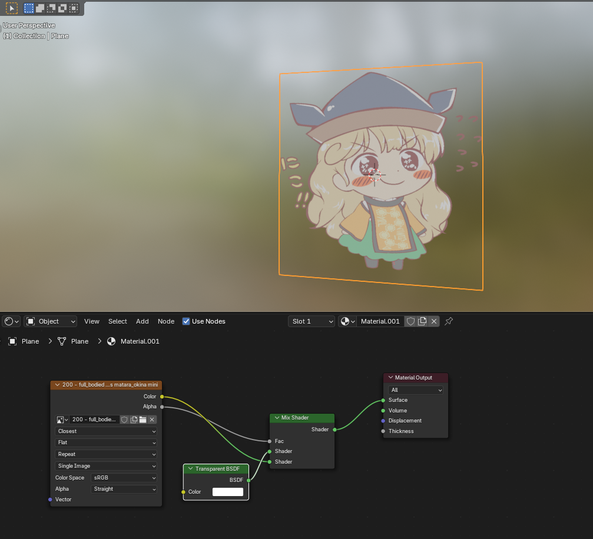Choose Invert Existing Selection mode
This screenshot has width=593, height=539.
click(x=62, y=8)
